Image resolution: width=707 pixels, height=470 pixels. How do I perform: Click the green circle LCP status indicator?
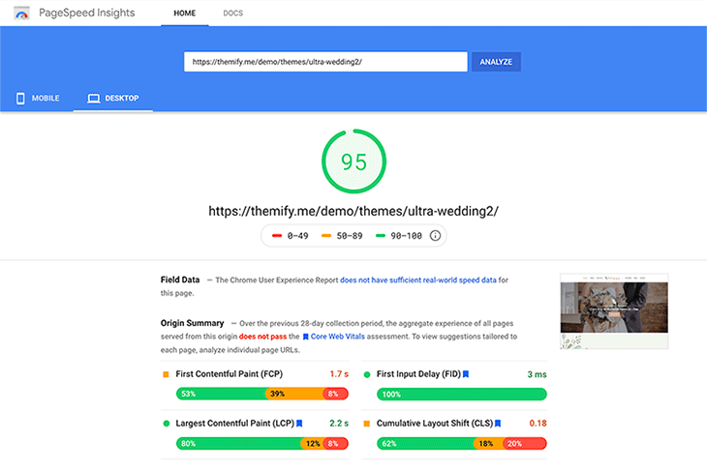166,424
